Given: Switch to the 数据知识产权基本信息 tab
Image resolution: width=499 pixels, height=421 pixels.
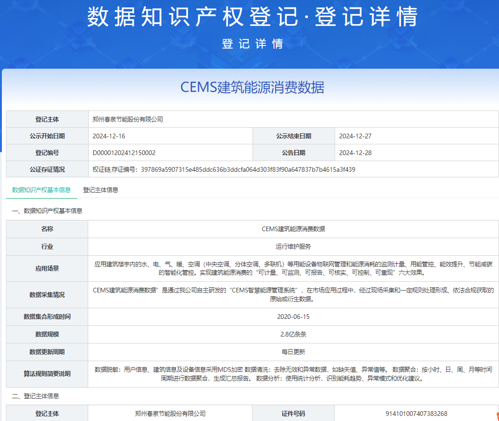Looking at the screenshot, I should [x=40, y=190].
